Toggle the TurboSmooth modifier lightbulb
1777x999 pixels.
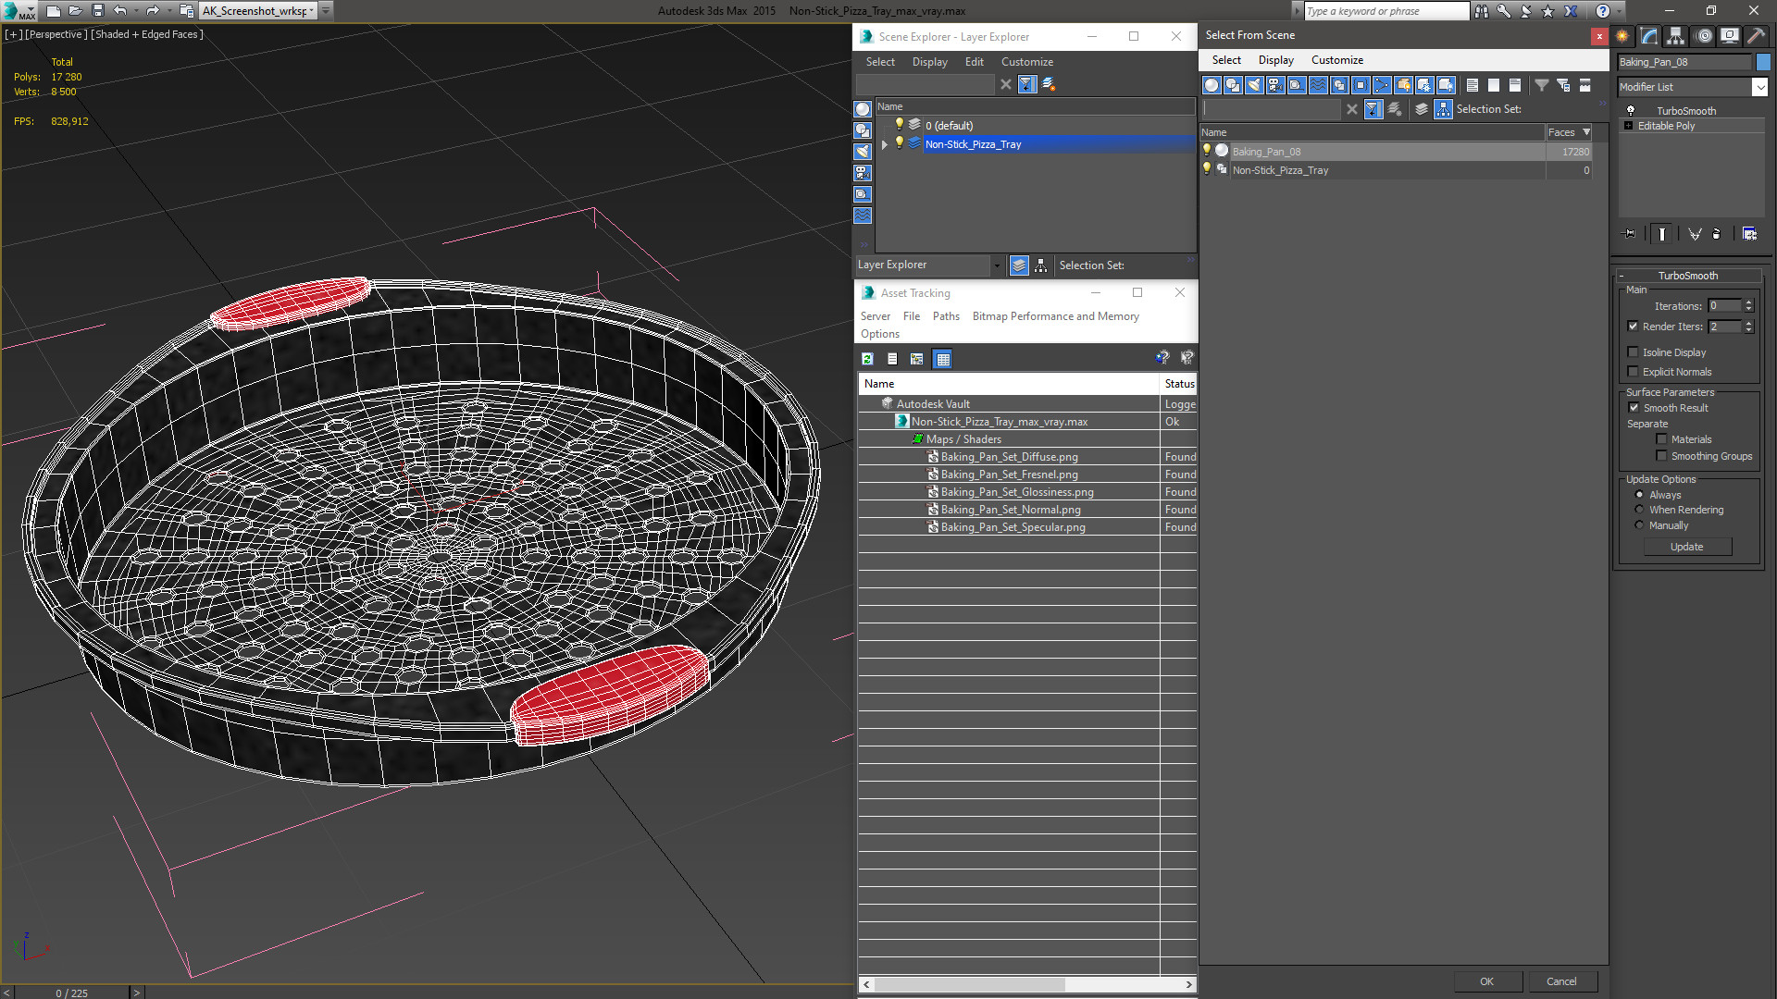1631,111
